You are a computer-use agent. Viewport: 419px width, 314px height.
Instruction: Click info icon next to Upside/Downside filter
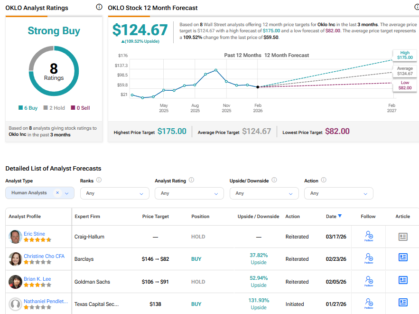tap(274, 181)
